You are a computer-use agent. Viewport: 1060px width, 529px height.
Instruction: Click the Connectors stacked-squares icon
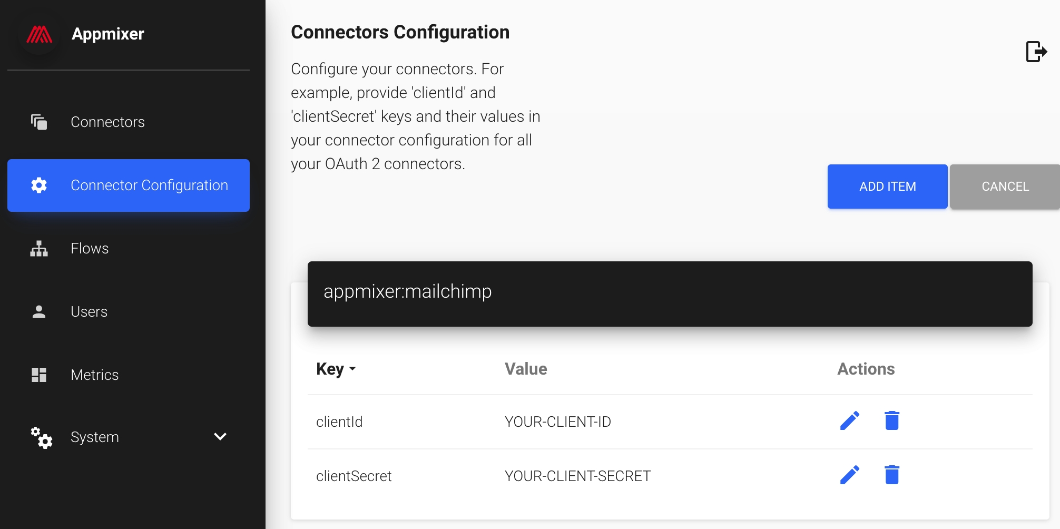coord(39,122)
